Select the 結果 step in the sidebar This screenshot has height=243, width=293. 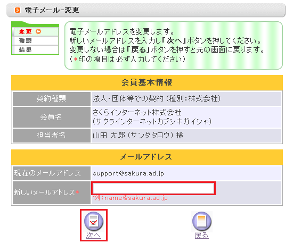(36, 49)
